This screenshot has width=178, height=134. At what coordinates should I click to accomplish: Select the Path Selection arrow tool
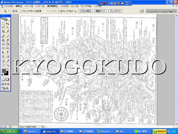3,52
